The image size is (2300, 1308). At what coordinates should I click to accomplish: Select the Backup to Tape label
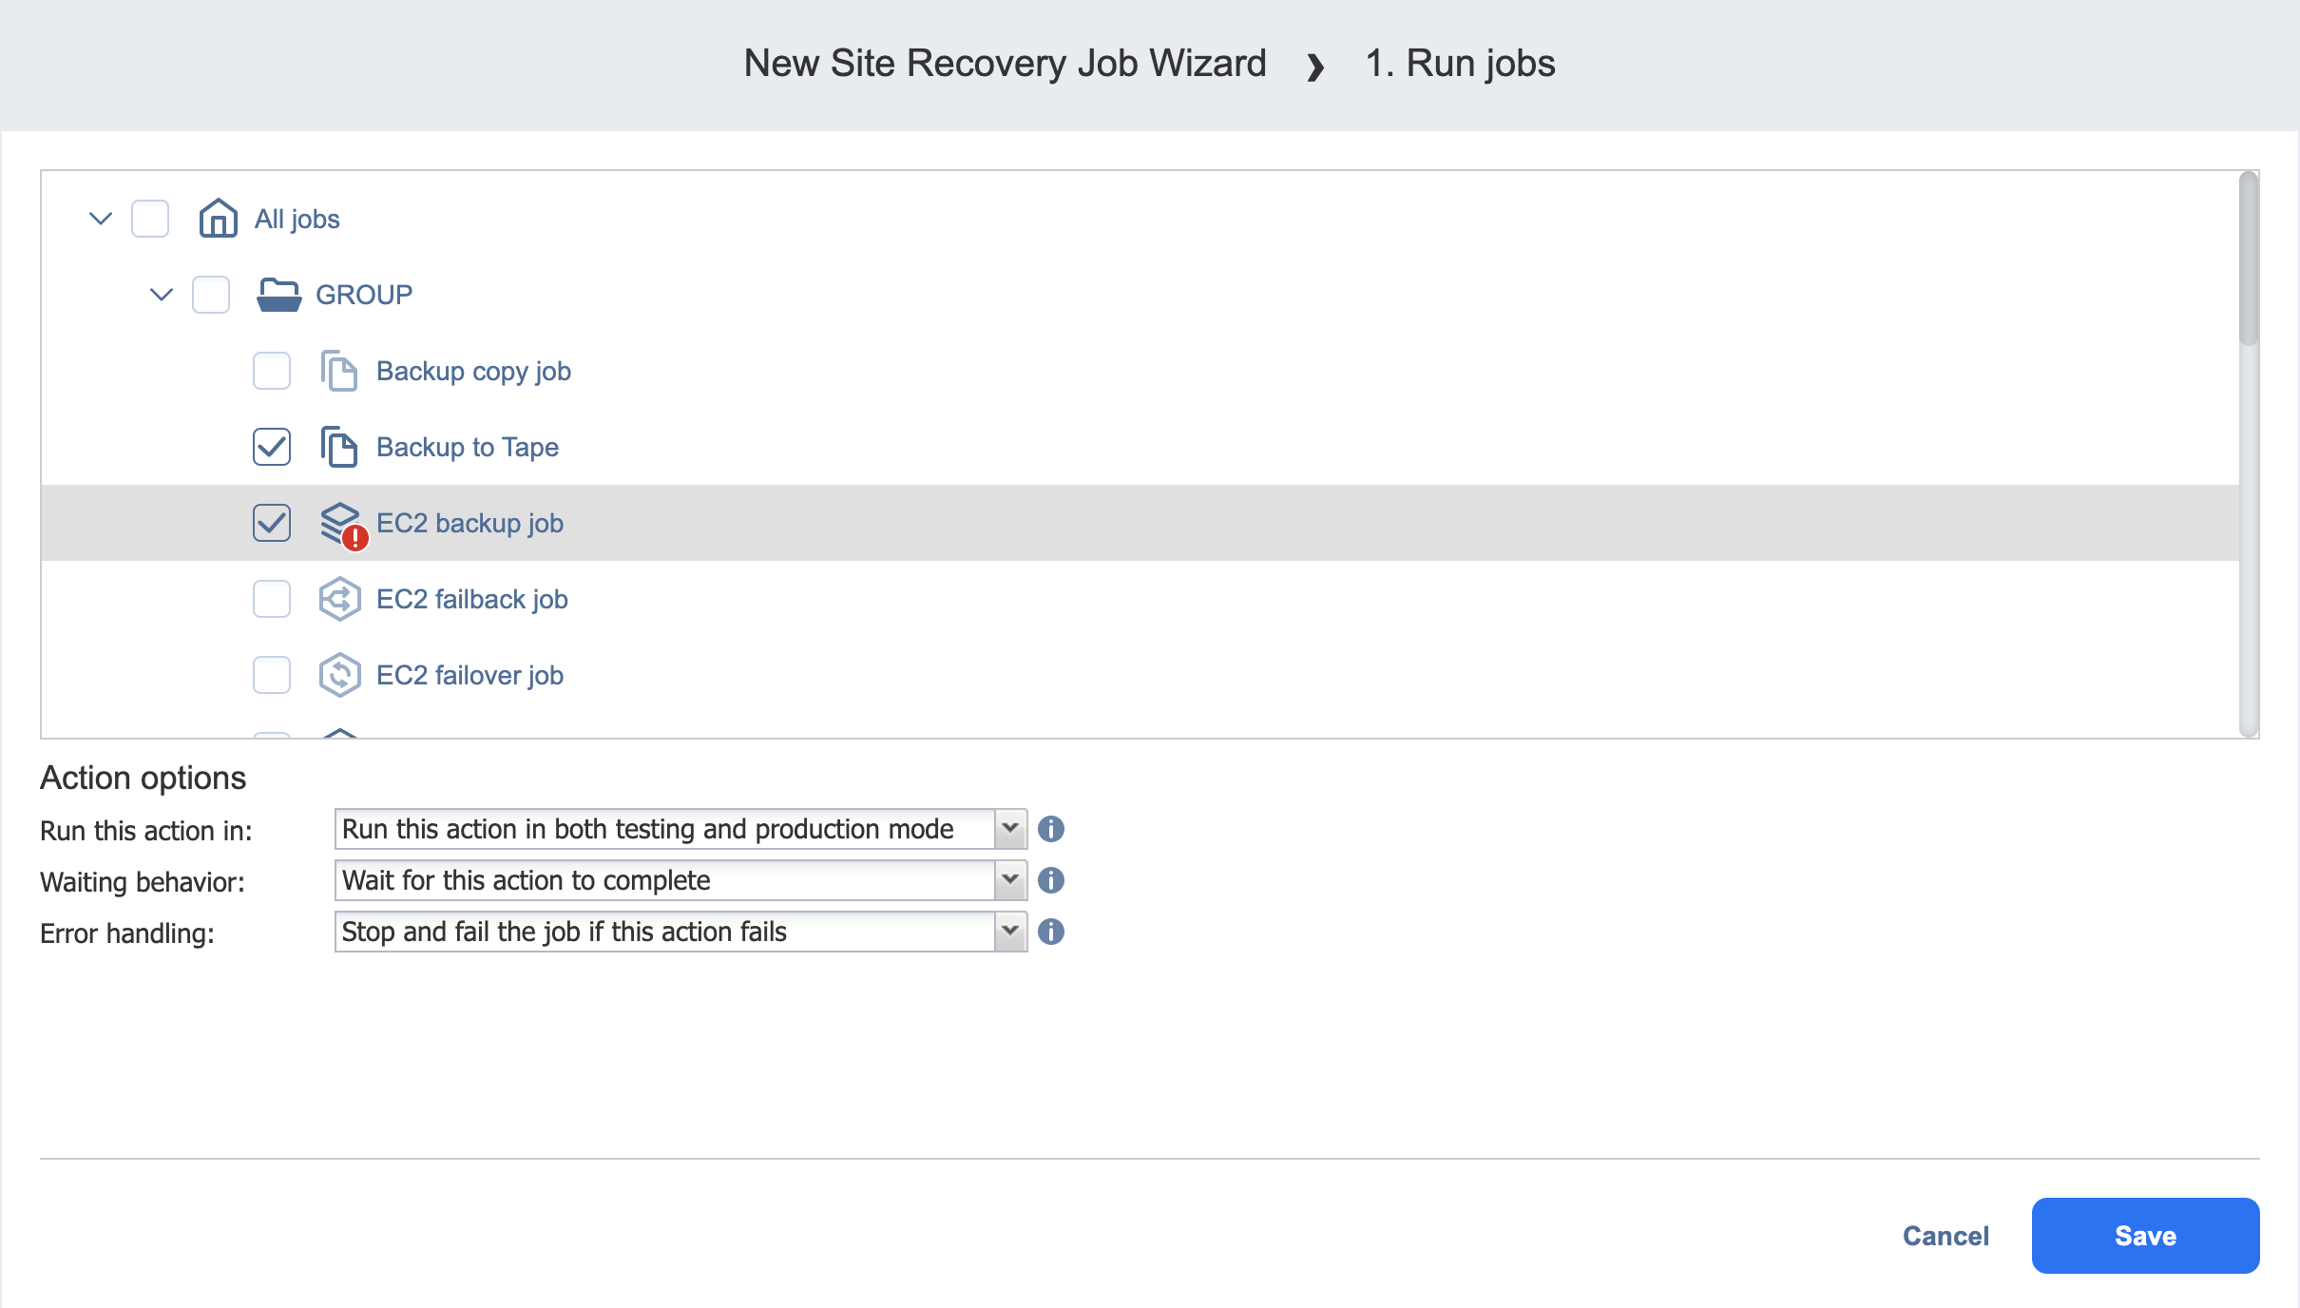tap(468, 447)
